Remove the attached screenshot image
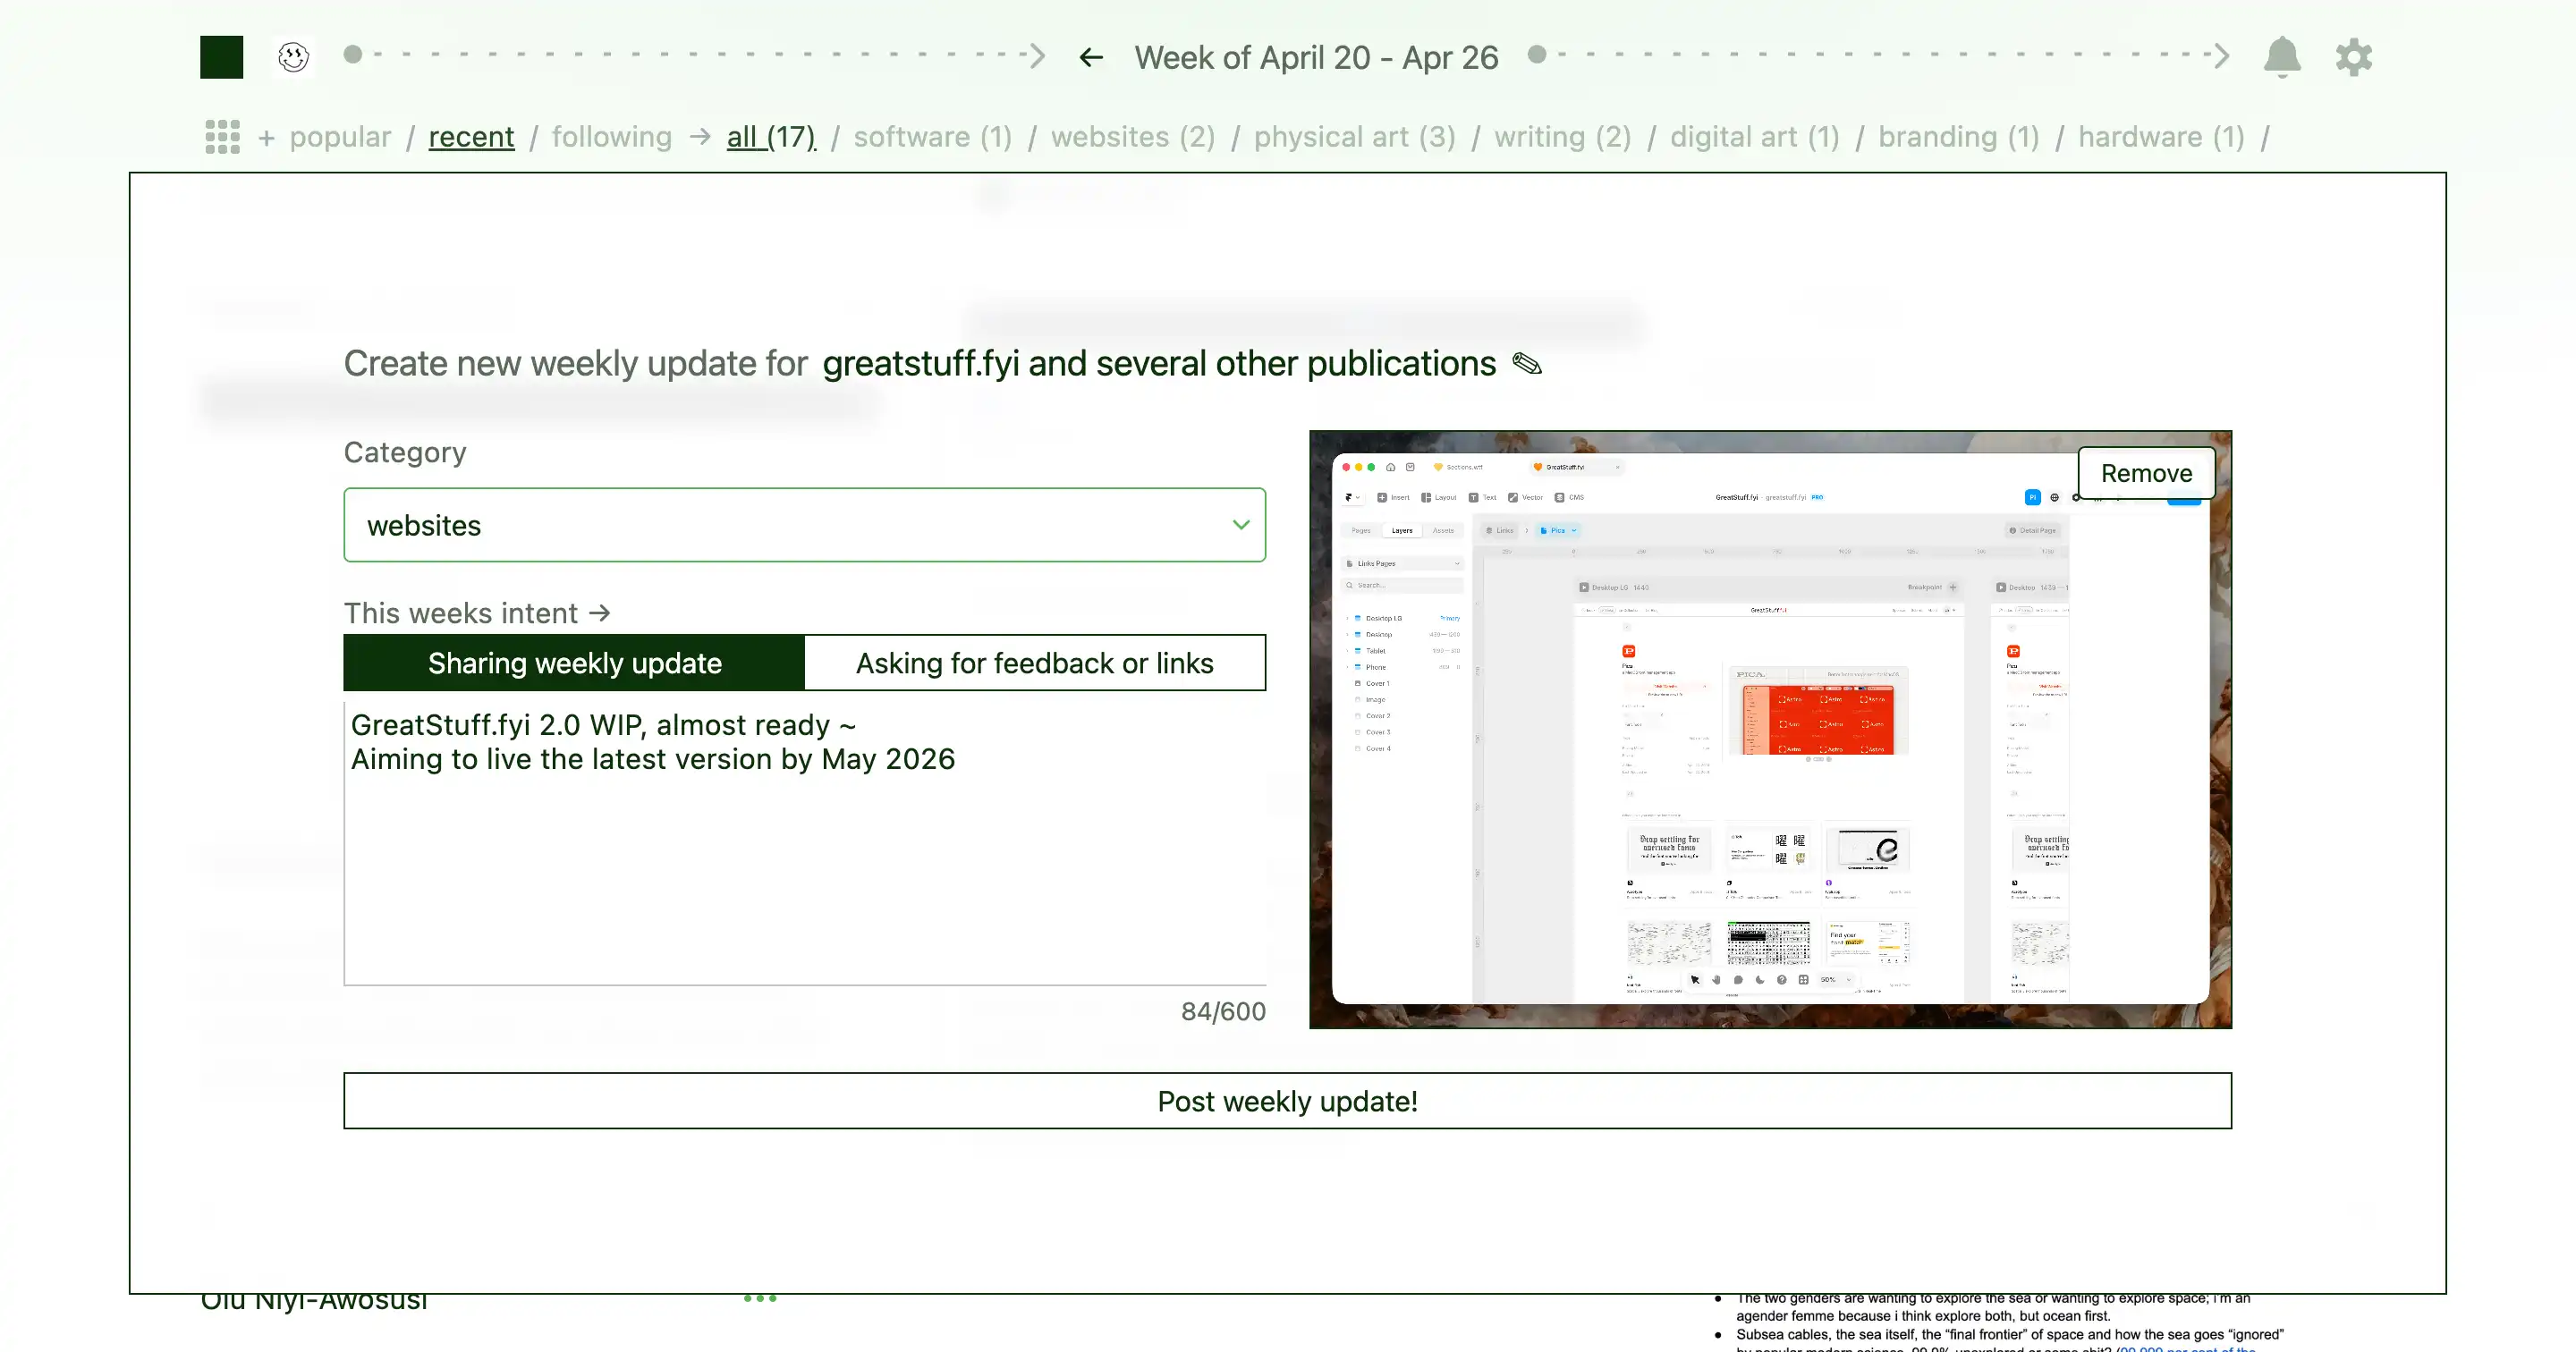This screenshot has height=1352, width=2576. point(2146,473)
